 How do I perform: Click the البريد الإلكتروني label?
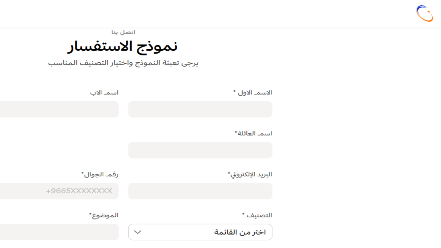pyautogui.click(x=250, y=175)
